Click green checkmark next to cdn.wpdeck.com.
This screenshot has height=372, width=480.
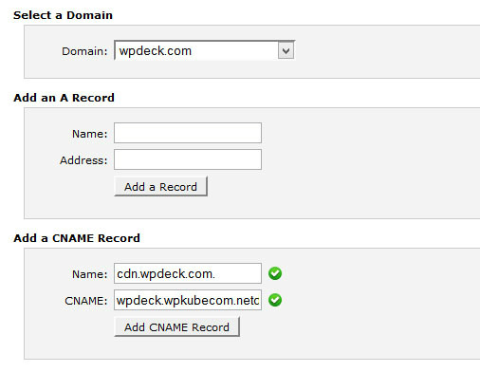point(275,273)
